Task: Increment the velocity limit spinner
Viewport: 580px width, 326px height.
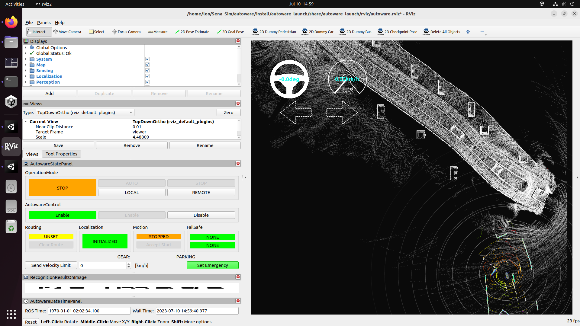Action: tap(129, 264)
